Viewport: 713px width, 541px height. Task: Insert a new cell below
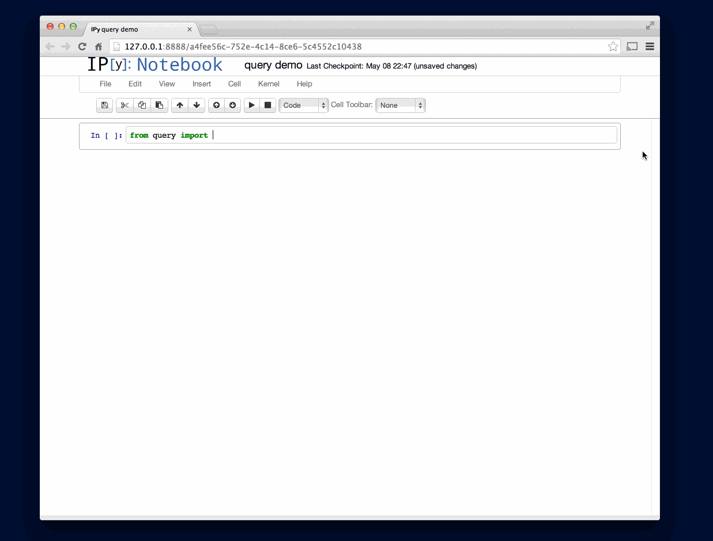click(232, 105)
